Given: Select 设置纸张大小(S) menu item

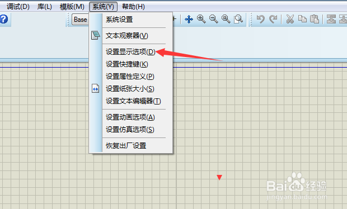Looking at the screenshot, I should [x=130, y=89].
